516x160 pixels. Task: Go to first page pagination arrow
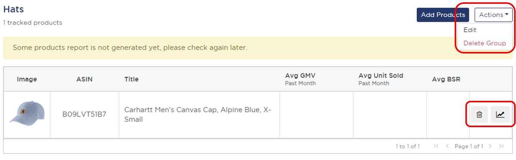(x=436, y=146)
